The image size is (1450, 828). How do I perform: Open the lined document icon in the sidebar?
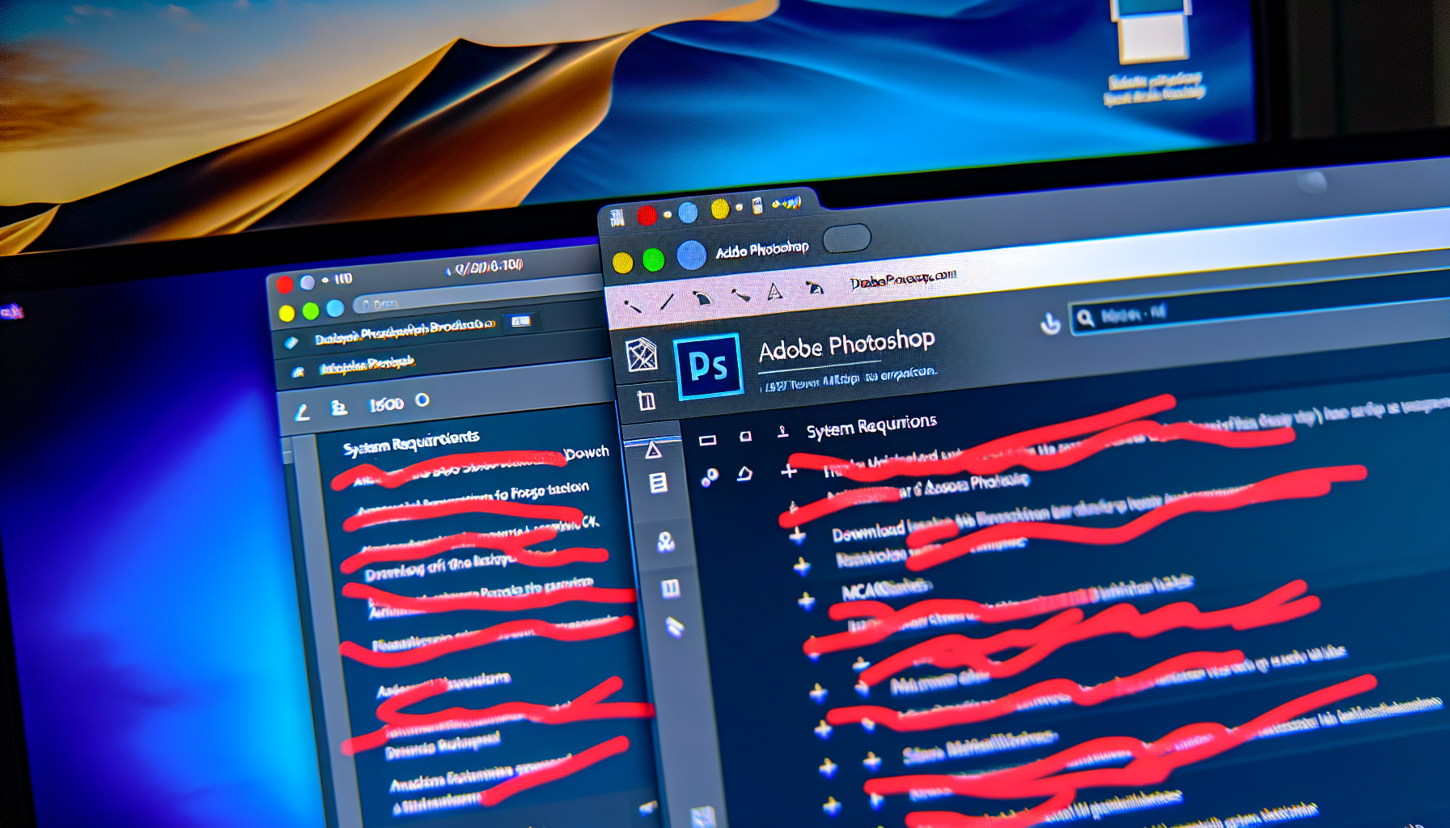659,484
